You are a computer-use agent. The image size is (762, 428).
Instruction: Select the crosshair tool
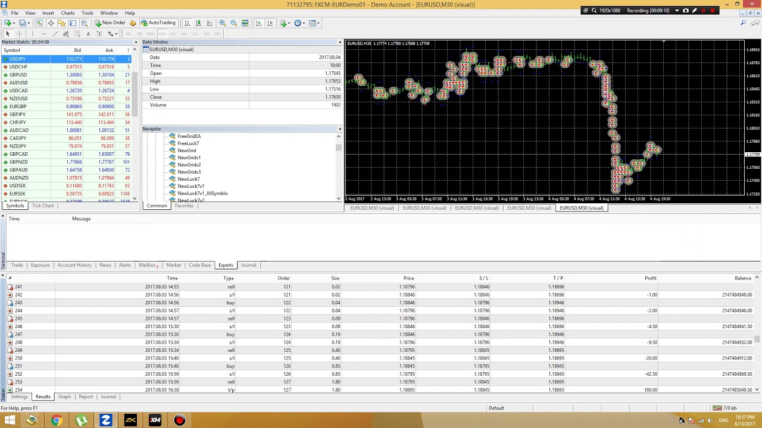tap(19, 34)
